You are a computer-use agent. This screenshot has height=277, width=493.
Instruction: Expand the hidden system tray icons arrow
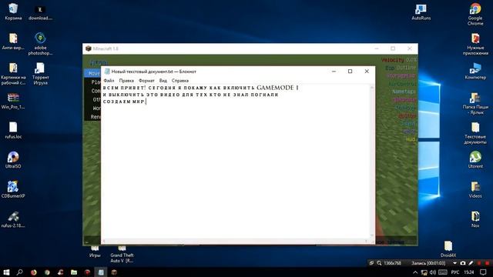click(x=415, y=272)
